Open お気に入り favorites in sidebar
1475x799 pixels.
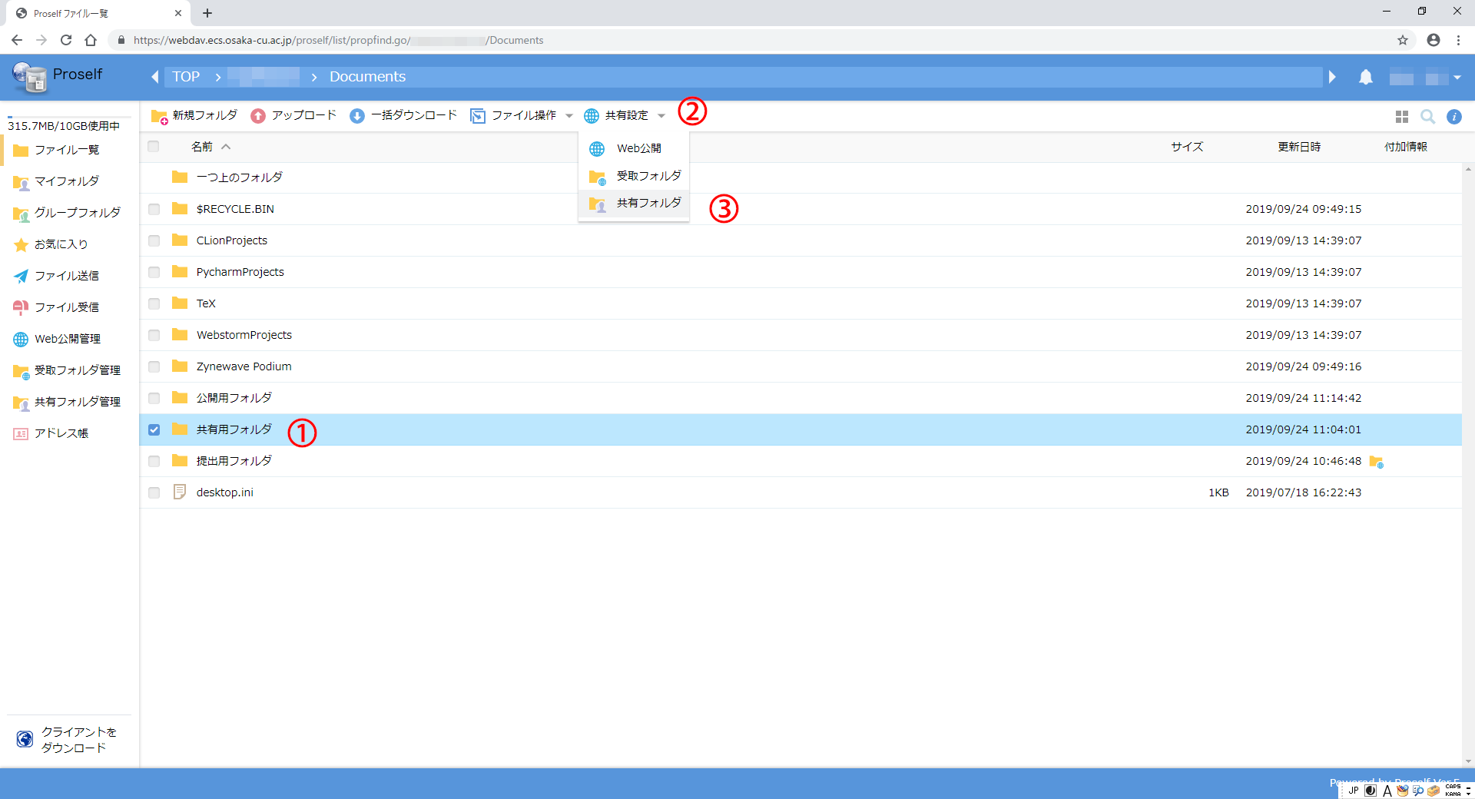61,244
